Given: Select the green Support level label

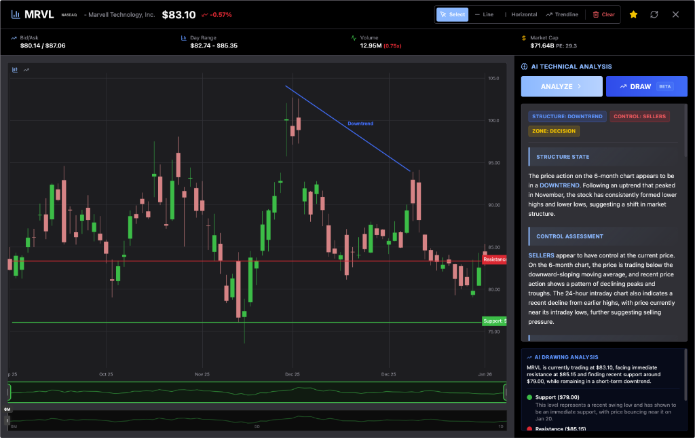Looking at the screenshot, I should (494, 321).
